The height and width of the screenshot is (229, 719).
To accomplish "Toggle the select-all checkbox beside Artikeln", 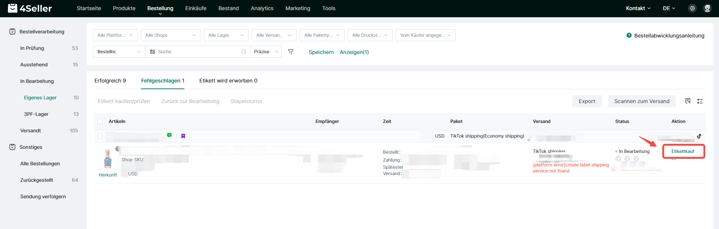I will tap(100, 121).
